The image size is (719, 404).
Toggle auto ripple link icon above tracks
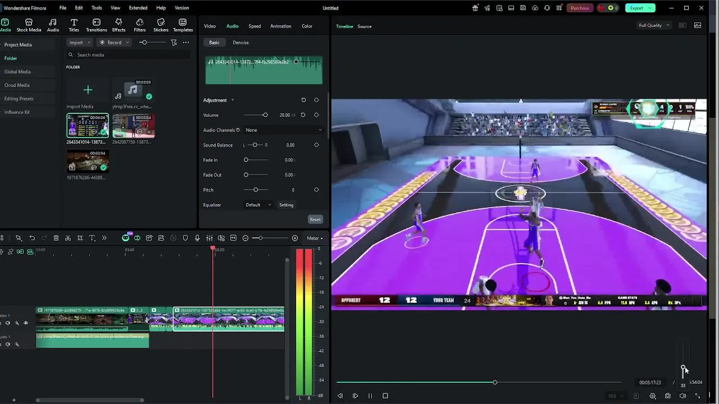click(x=20, y=252)
